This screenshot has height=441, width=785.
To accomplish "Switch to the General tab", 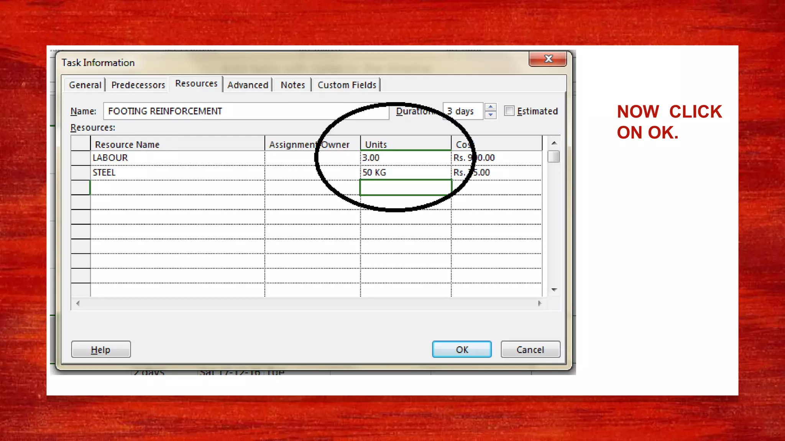I will (x=85, y=85).
